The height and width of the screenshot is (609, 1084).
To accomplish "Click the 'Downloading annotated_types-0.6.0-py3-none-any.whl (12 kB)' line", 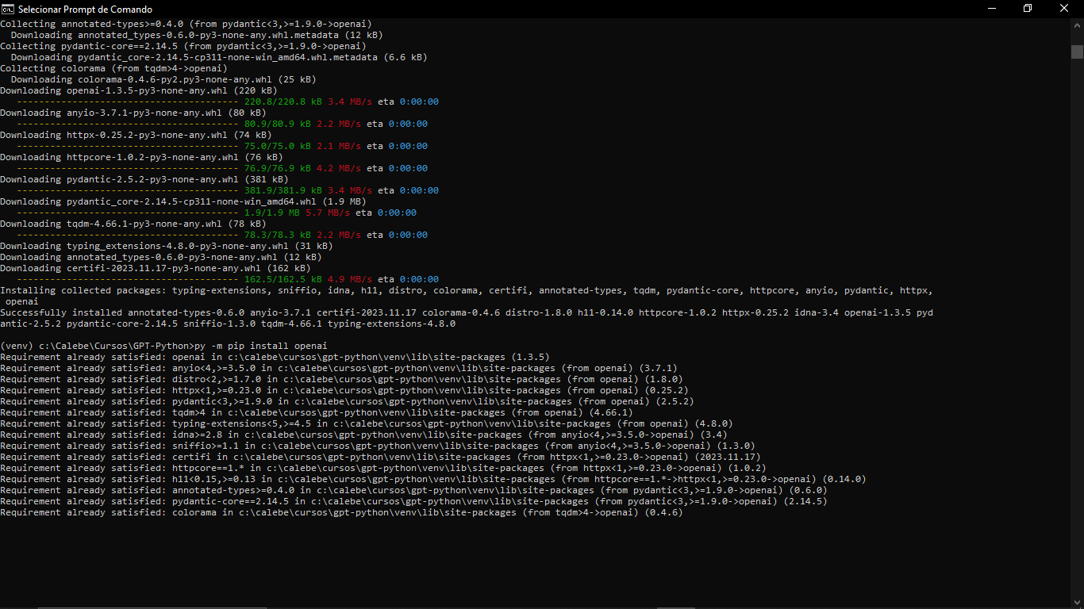I will coord(161,257).
